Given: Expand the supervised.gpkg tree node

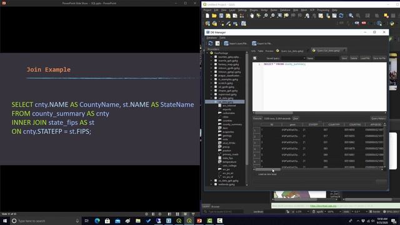Looking at the screenshot, I should tap(211, 94).
